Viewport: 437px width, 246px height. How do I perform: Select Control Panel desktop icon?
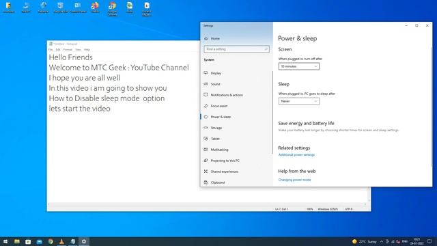pyautogui.click(x=78, y=8)
